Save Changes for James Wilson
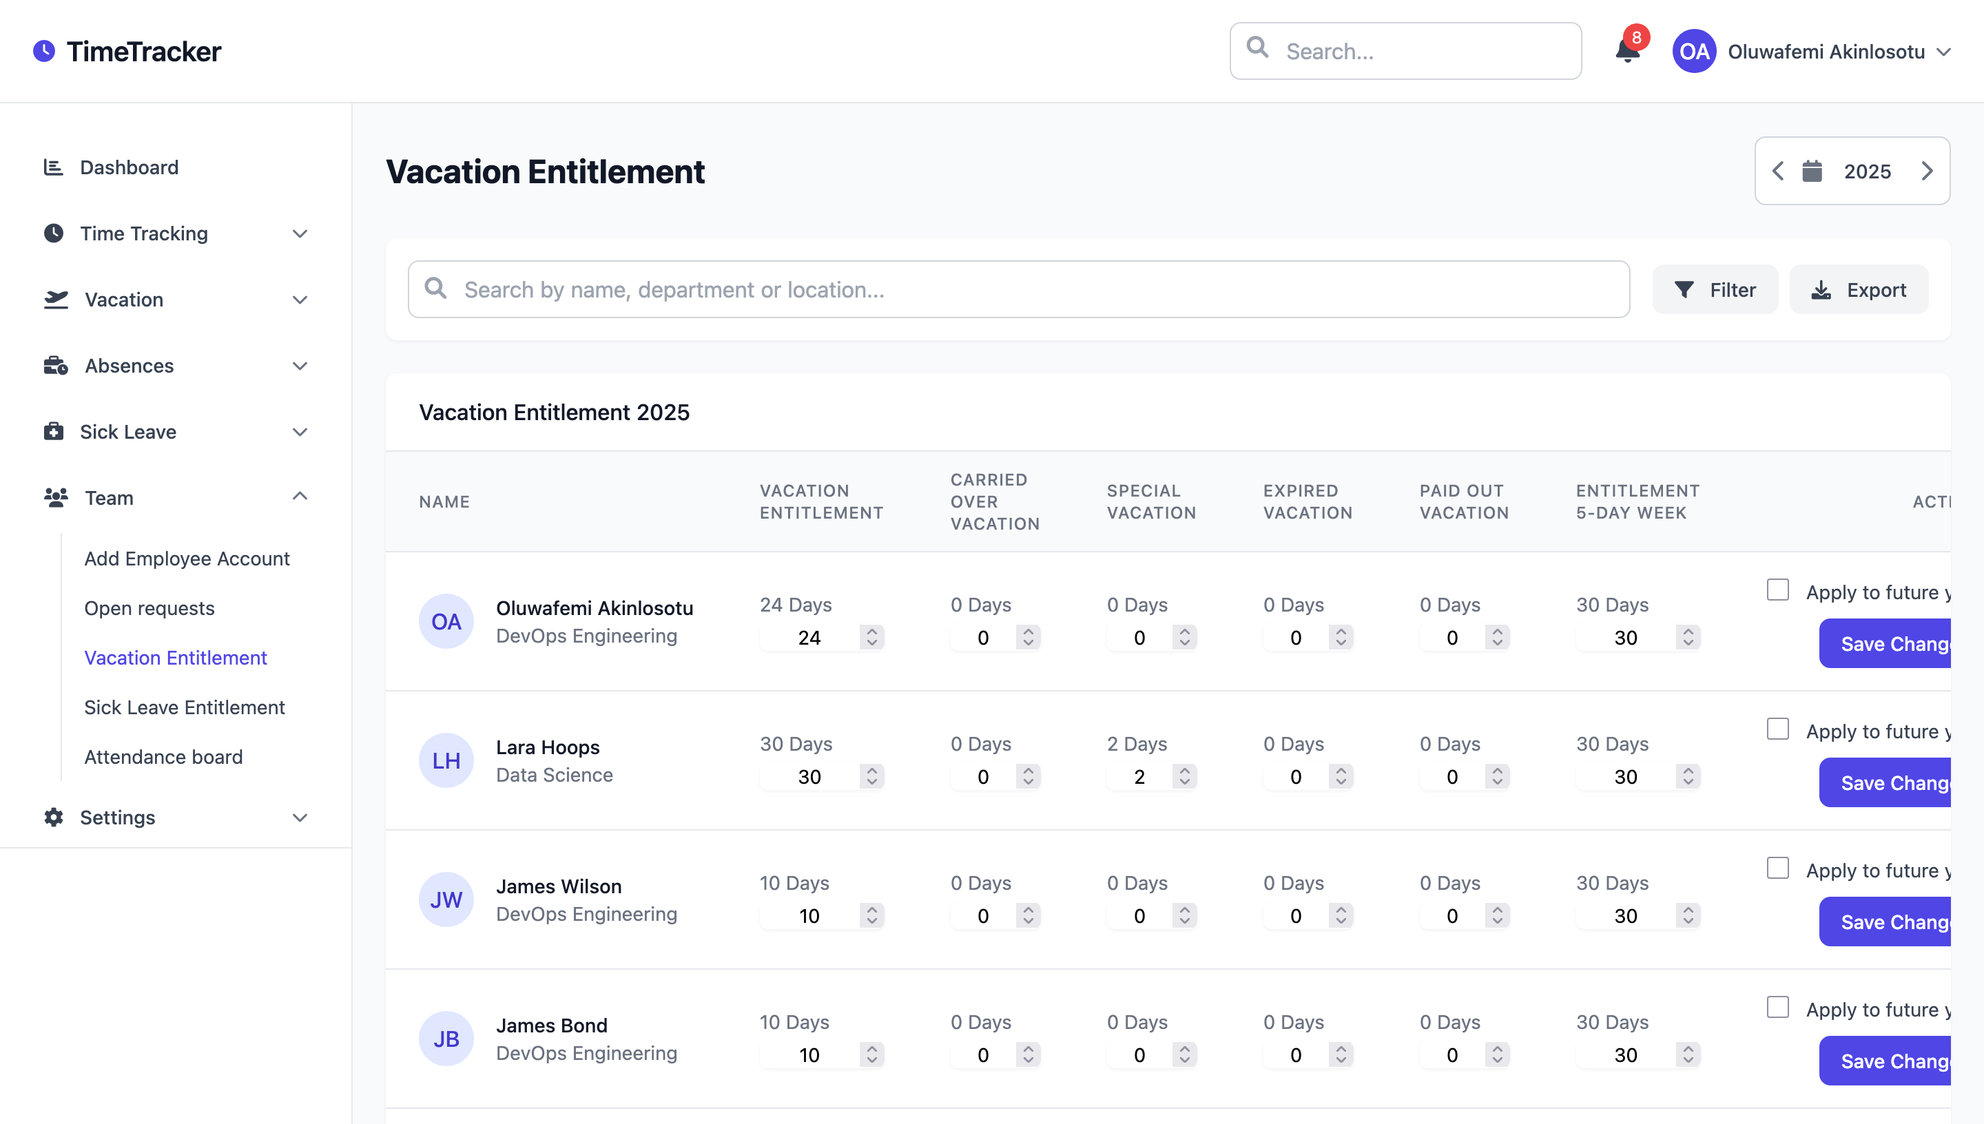The image size is (1984, 1124). point(1885,921)
